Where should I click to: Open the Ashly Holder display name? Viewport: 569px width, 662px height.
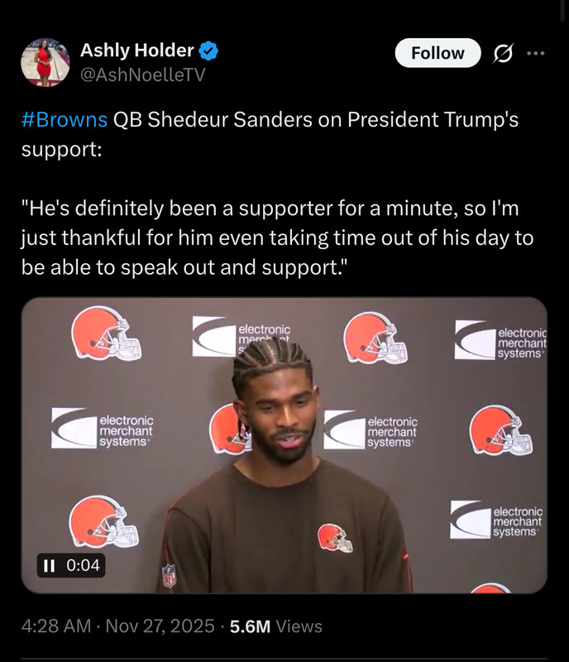pos(136,50)
